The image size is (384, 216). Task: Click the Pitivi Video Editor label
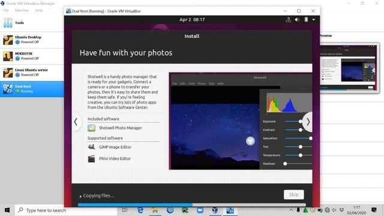click(115, 158)
